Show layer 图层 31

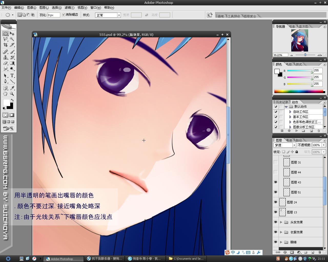[276, 162]
